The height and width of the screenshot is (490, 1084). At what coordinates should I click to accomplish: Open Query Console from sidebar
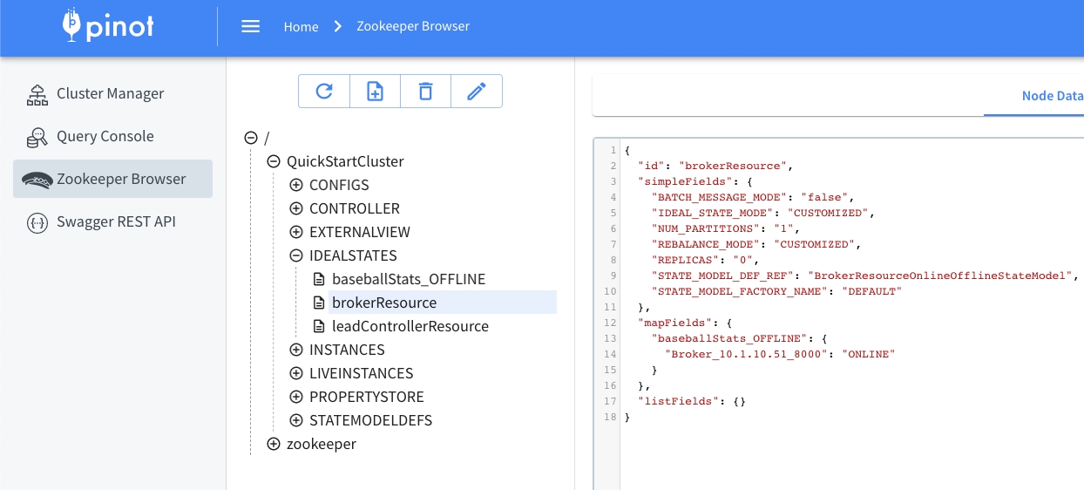pyautogui.click(x=105, y=136)
